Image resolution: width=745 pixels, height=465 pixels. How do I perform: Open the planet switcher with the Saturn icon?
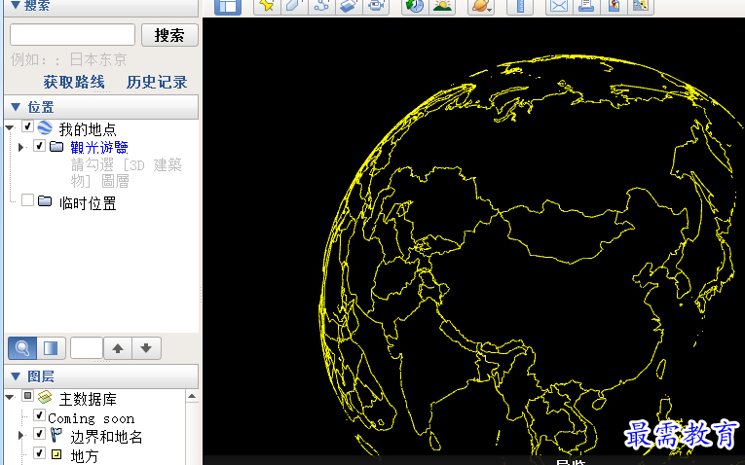481,6
